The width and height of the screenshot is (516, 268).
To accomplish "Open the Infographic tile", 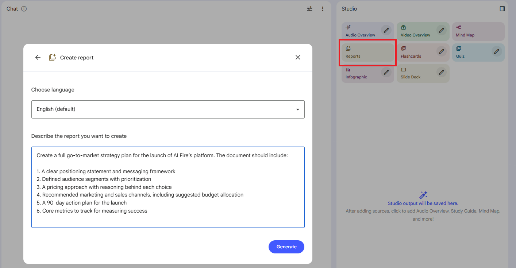I will click(368, 73).
